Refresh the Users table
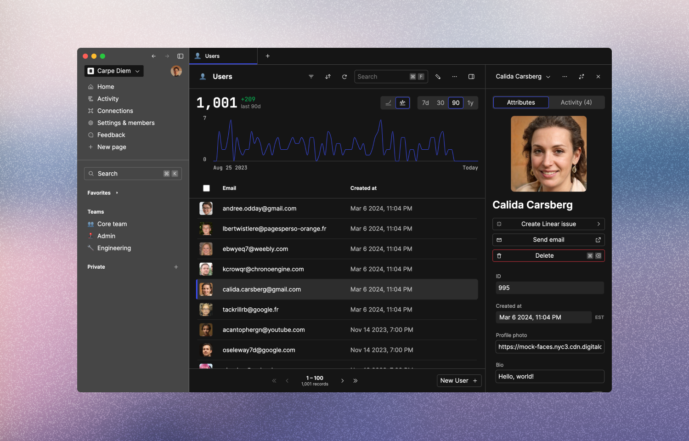Viewport: 689px width, 441px height. (344, 77)
